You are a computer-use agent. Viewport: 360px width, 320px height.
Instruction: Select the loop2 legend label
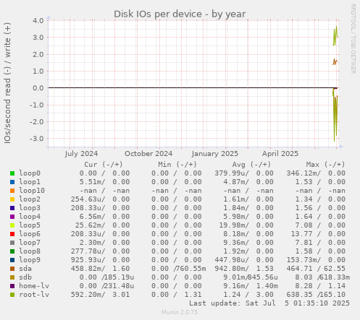pyautogui.click(x=30, y=199)
